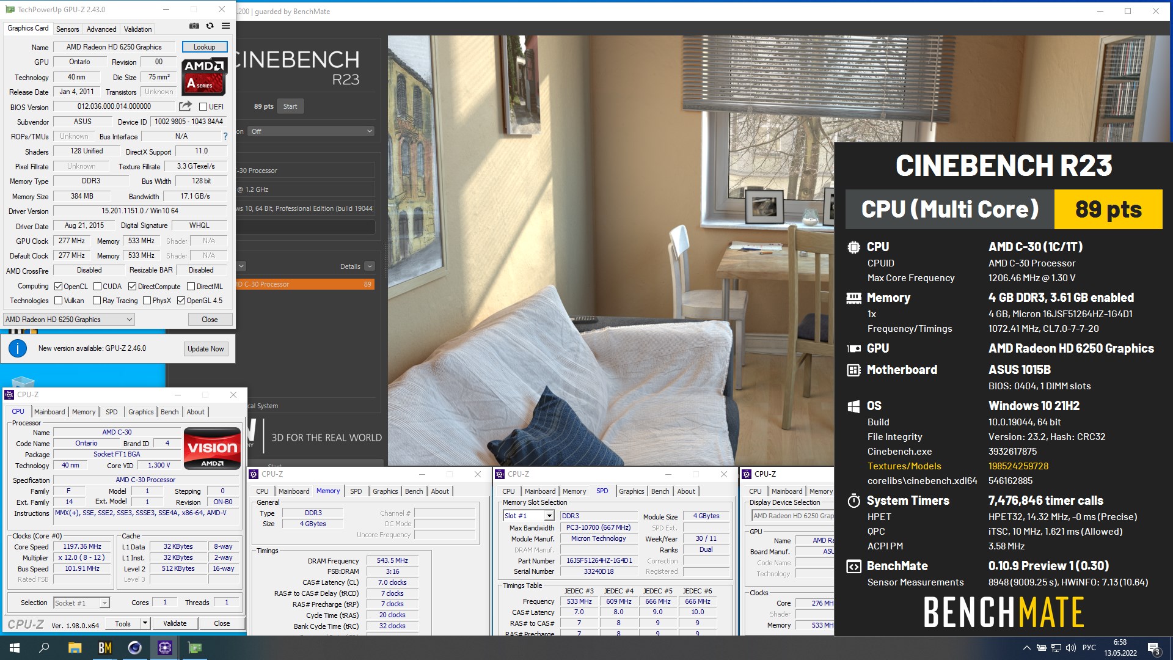
Task: Open GPU-Z hamburger menu icon
Action: pyautogui.click(x=225, y=26)
